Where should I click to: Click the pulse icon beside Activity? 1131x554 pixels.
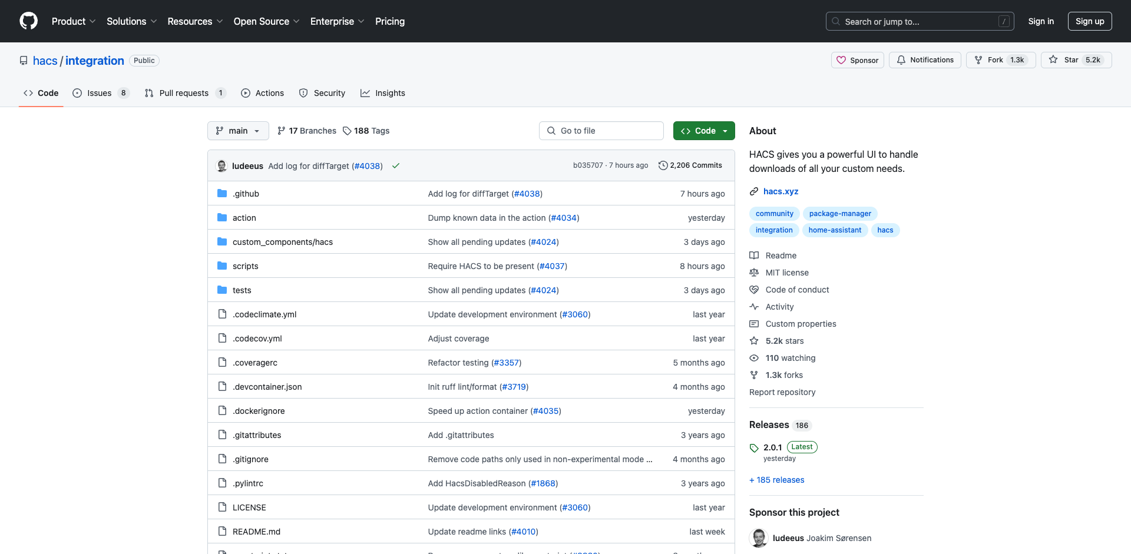tap(754, 307)
